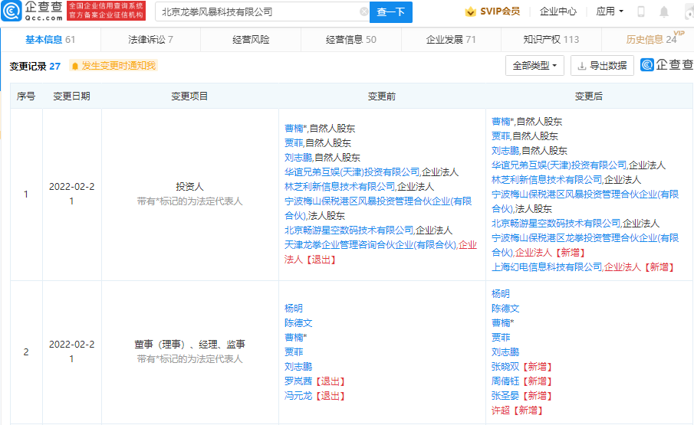
Task: Open newly added 宁波梅山保税港区龙拳投资管理合伙企业 link
Action: (585, 245)
